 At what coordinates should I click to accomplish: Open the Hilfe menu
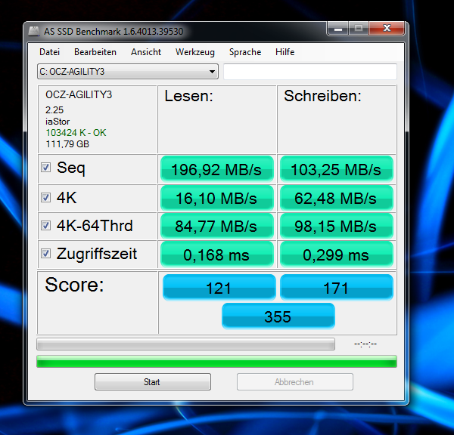tap(285, 52)
